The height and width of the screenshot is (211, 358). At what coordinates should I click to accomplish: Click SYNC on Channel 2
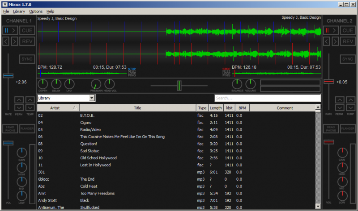tap(348, 59)
